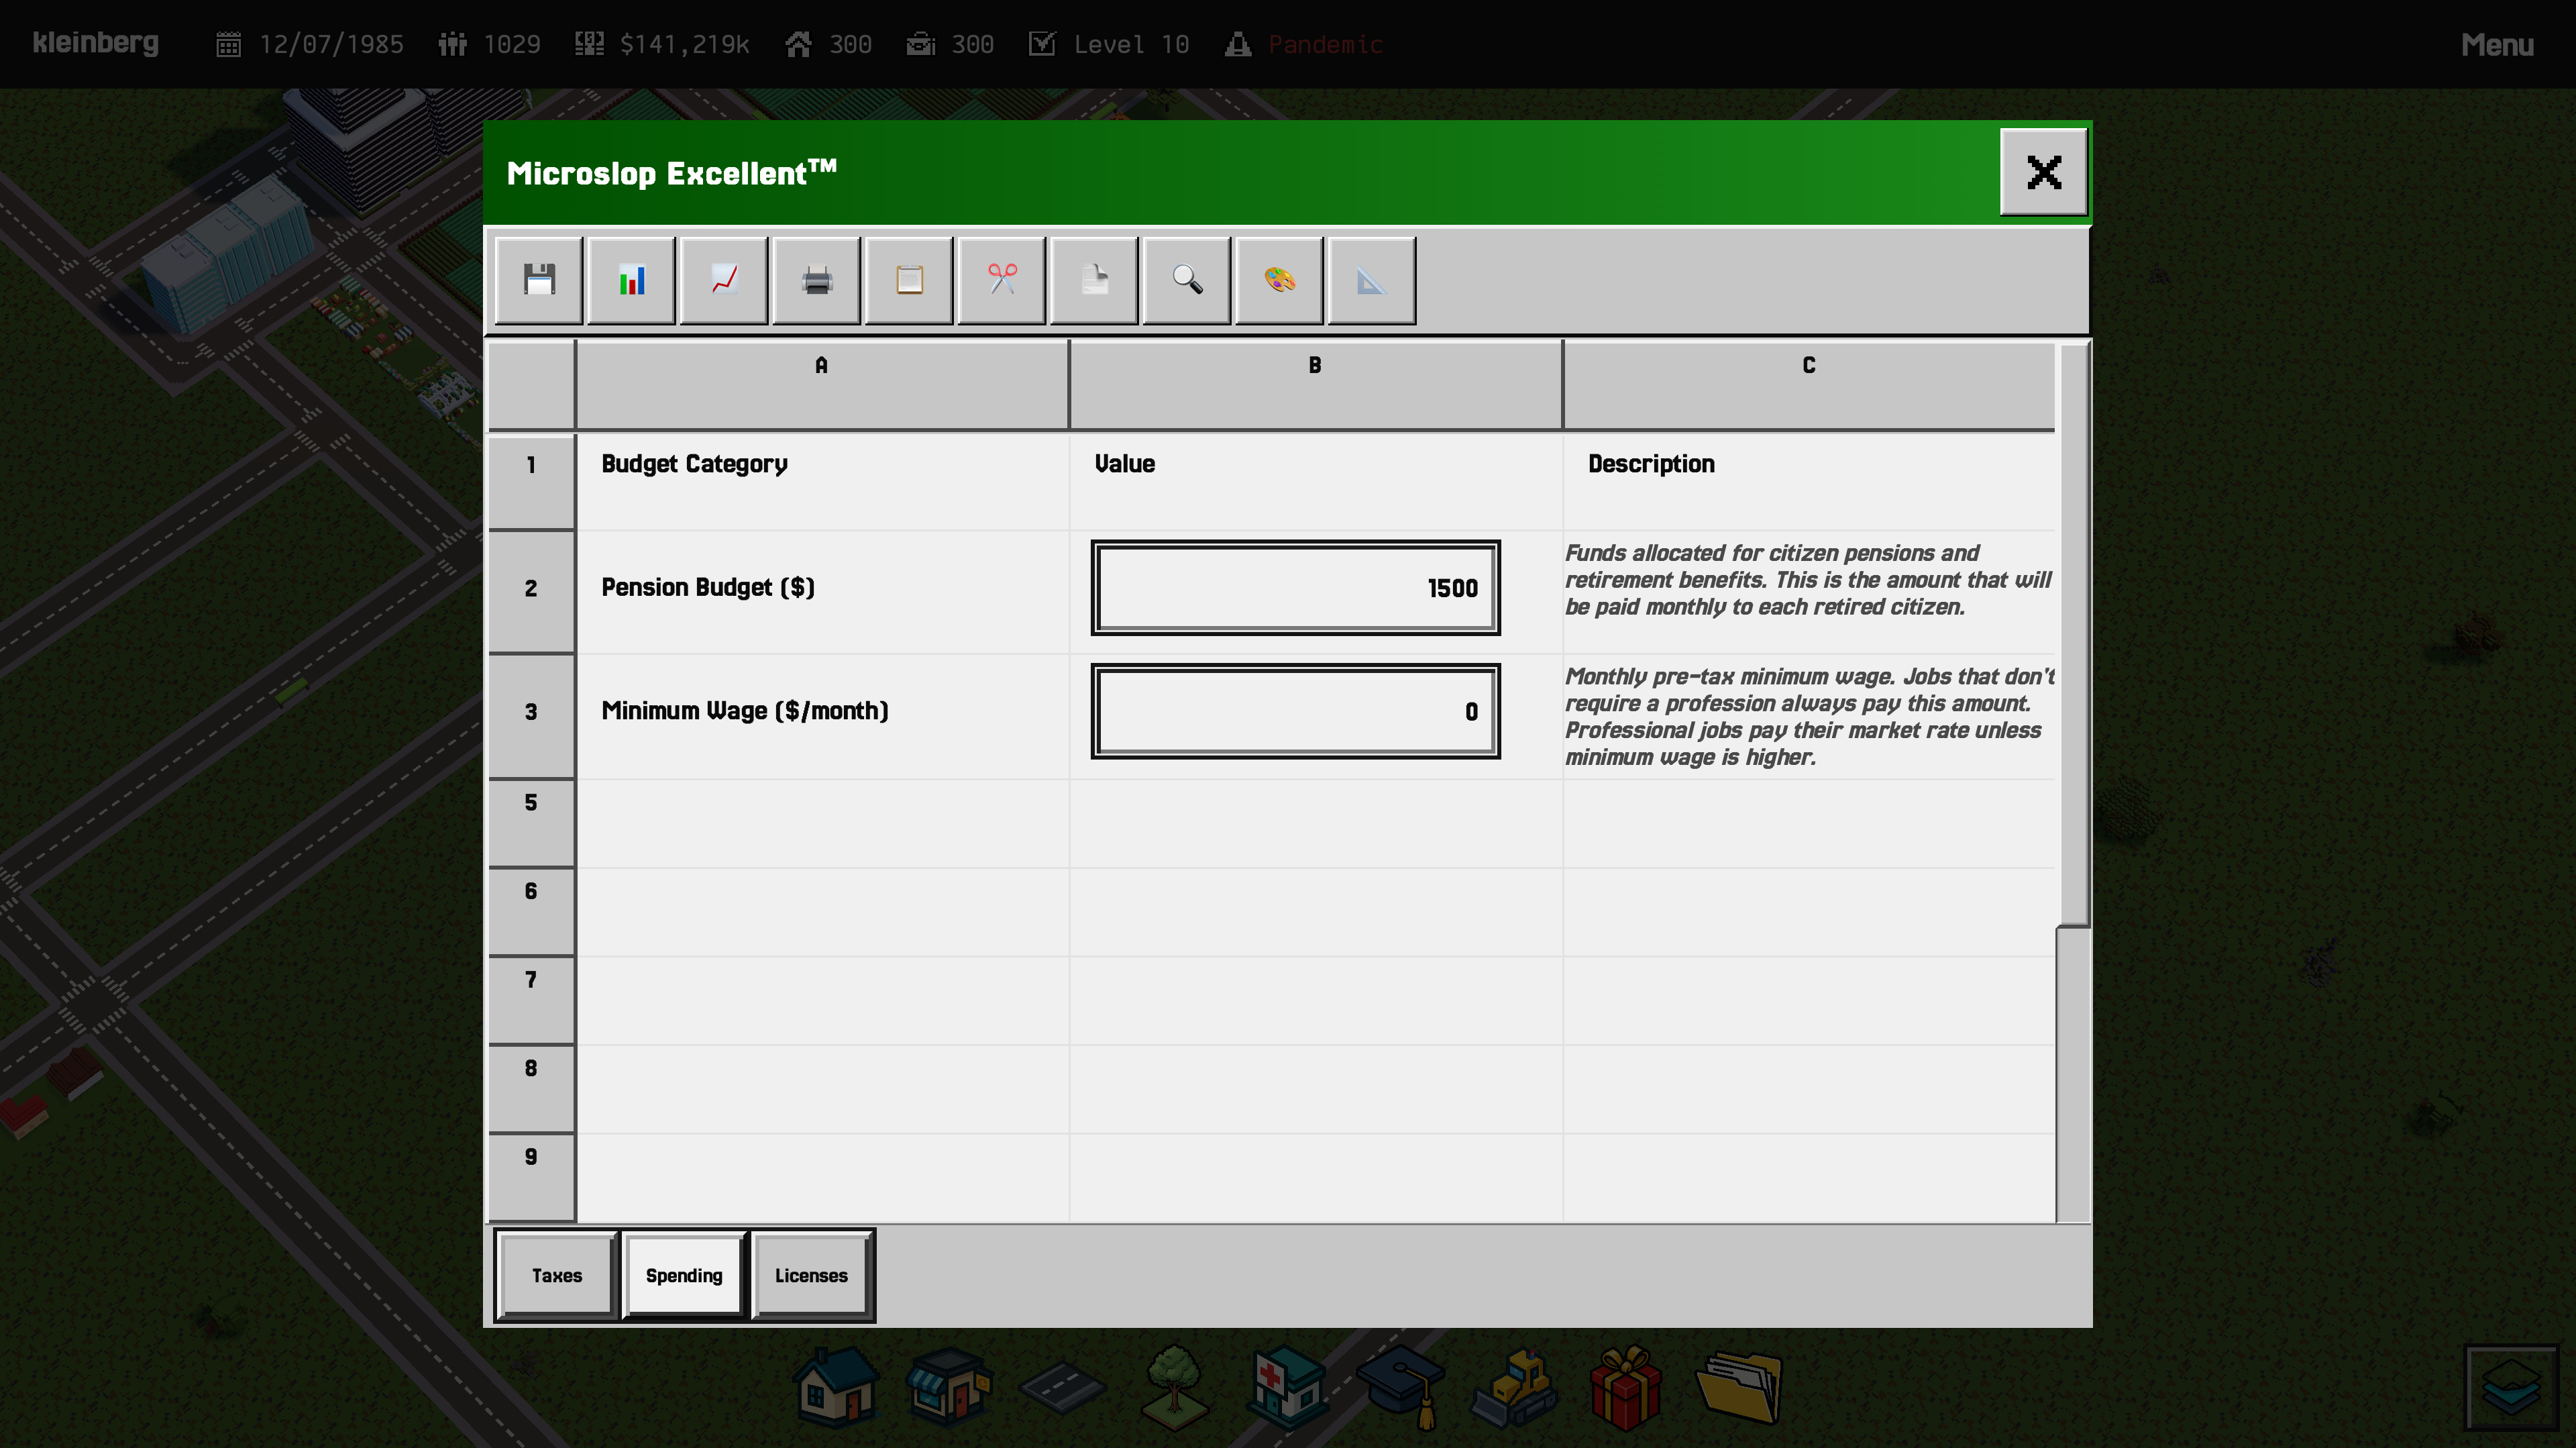Click the '$141,219k' funds value

685,44
